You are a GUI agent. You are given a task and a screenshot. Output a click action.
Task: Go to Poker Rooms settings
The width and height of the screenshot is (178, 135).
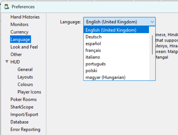coord(23,99)
